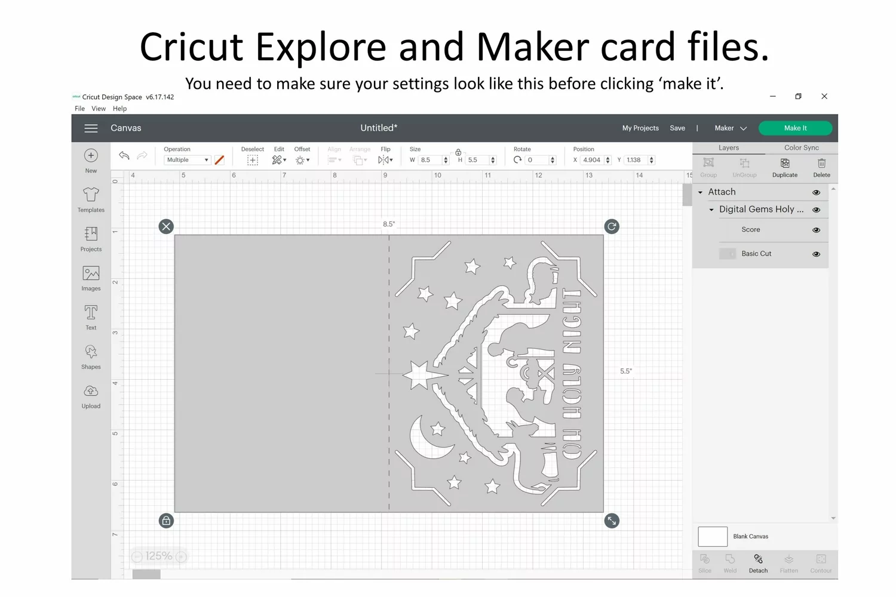Open the Operation dropdown set to Multiple
Image resolution: width=896 pixels, height=597 pixels.
(187, 160)
